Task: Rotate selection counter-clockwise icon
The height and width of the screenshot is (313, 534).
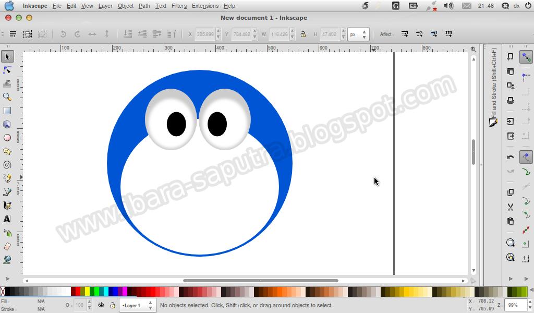Action: [x=63, y=34]
